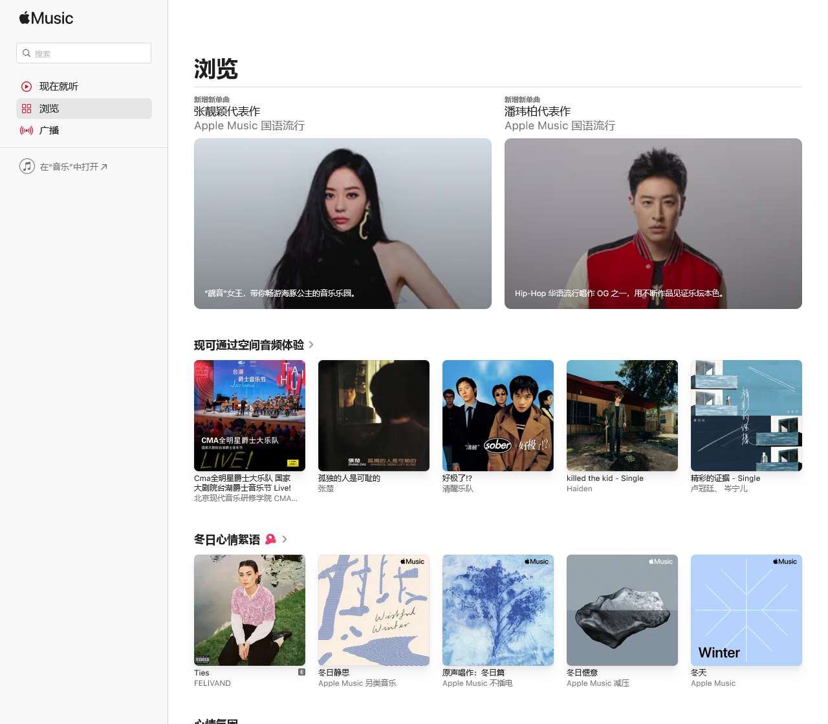Screen dimensions: 828x724
Task: Click artist 北京现代音乐研修学院 CMA
Action: (x=246, y=498)
